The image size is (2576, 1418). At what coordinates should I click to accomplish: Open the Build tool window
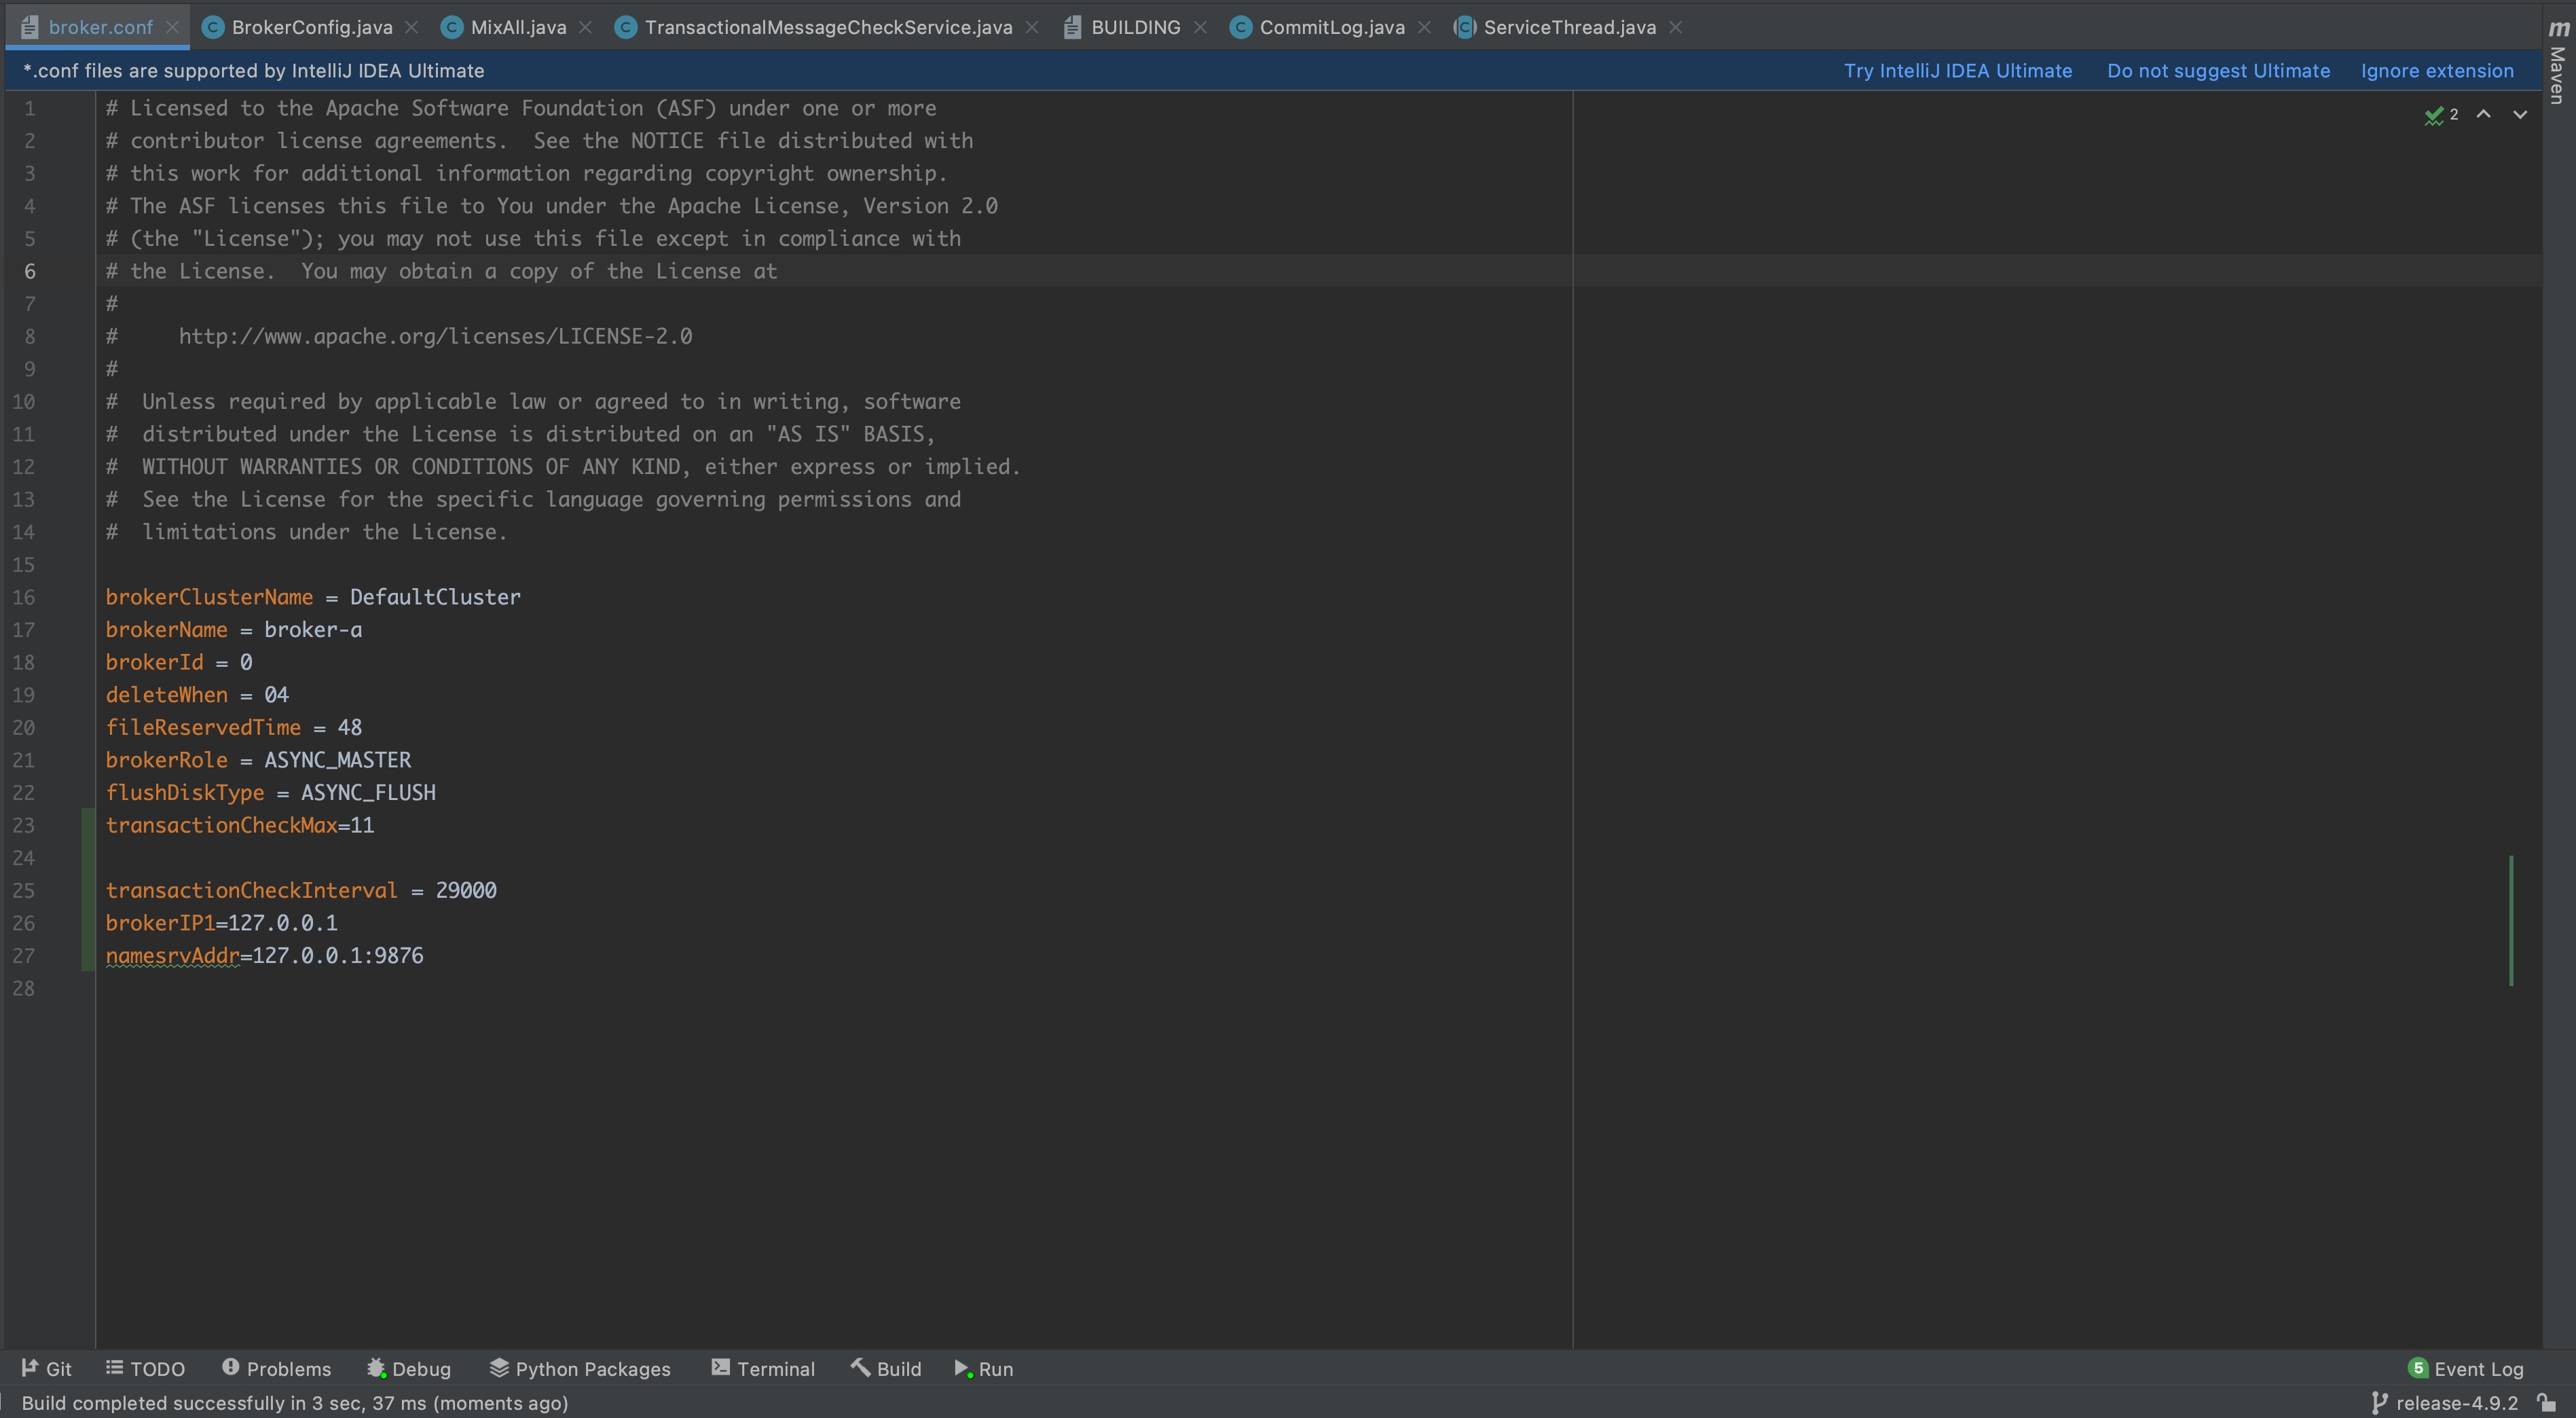886,1369
